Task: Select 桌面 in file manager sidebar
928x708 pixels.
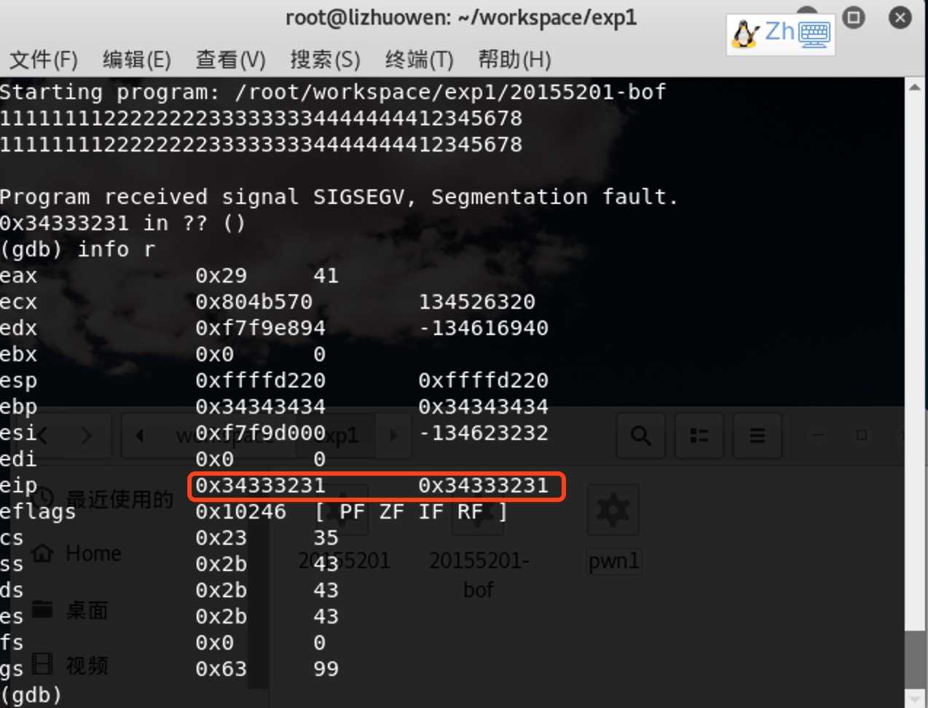Action: pos(87,610)
